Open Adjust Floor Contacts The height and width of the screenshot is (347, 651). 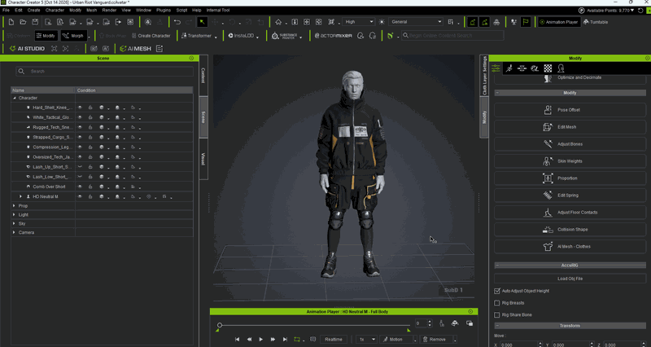coord(570,212)
